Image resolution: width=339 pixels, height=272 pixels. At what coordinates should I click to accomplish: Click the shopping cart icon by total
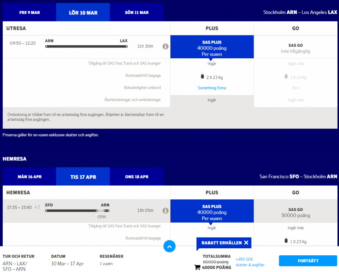click(x=198, y=267)
